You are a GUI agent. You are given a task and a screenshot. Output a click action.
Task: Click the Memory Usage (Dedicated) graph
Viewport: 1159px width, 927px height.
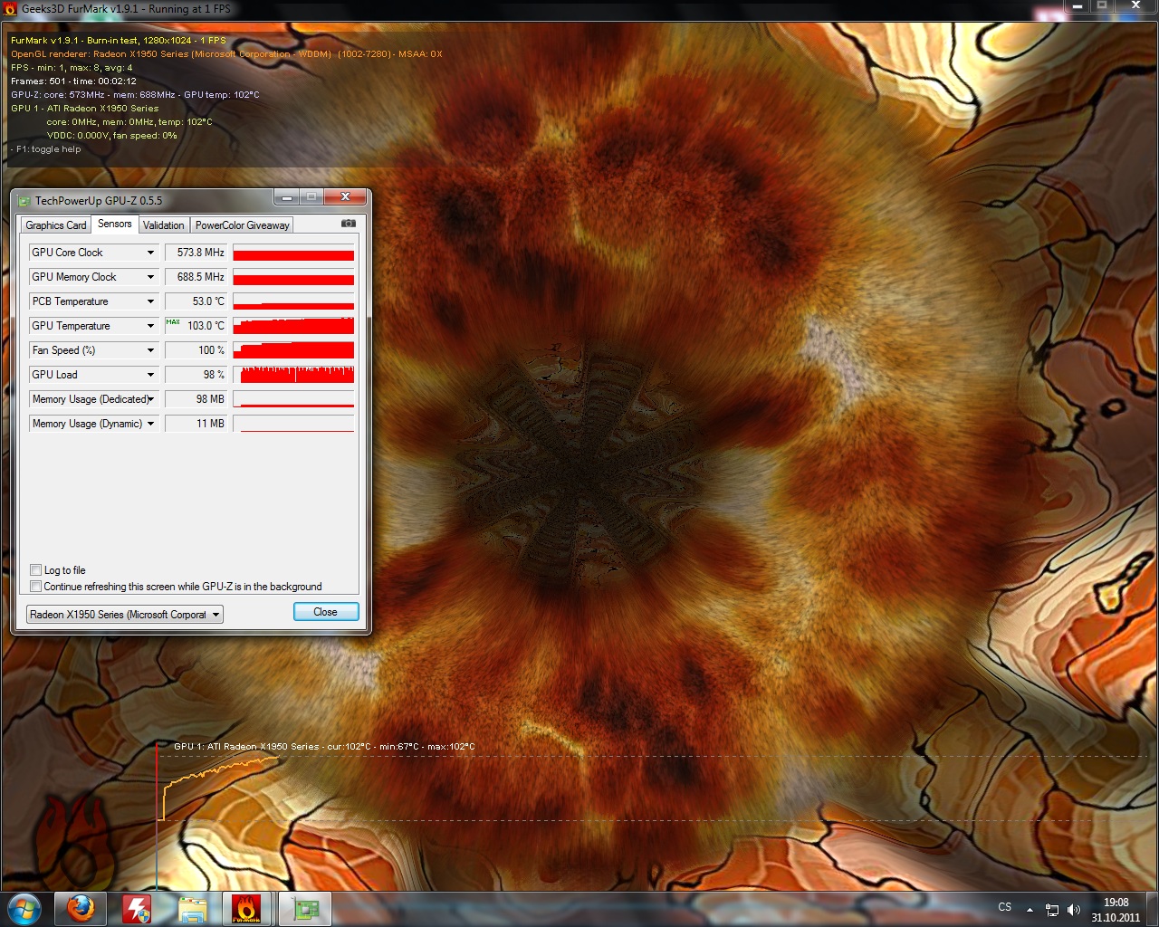click(293, 399)
